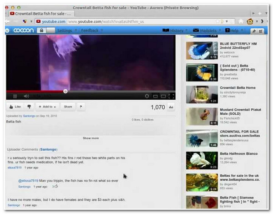Image resolution: width=273 pixels, height=214 pixels.
Task: Pause the video playback
Action: pyautogui.click(x=15, y=96)
